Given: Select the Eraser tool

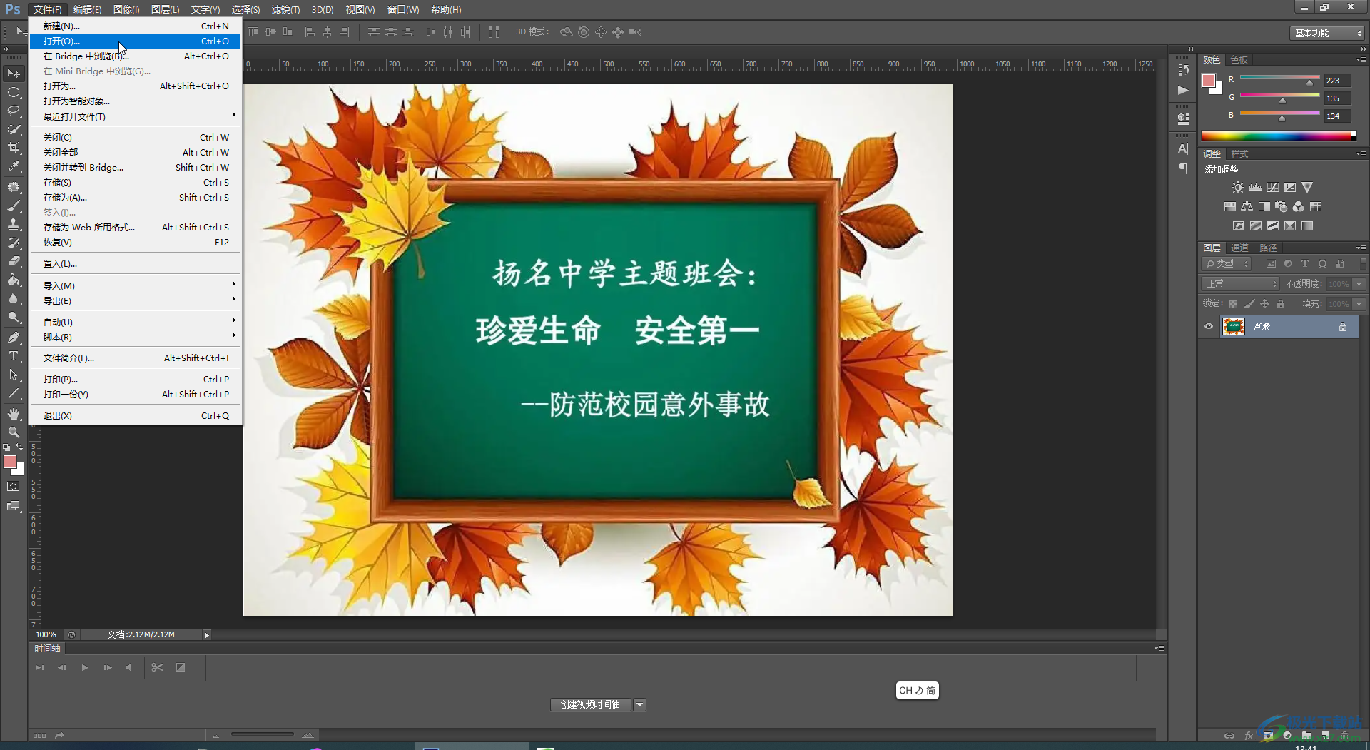Looking at the screenshot, I should coord(14,261).
